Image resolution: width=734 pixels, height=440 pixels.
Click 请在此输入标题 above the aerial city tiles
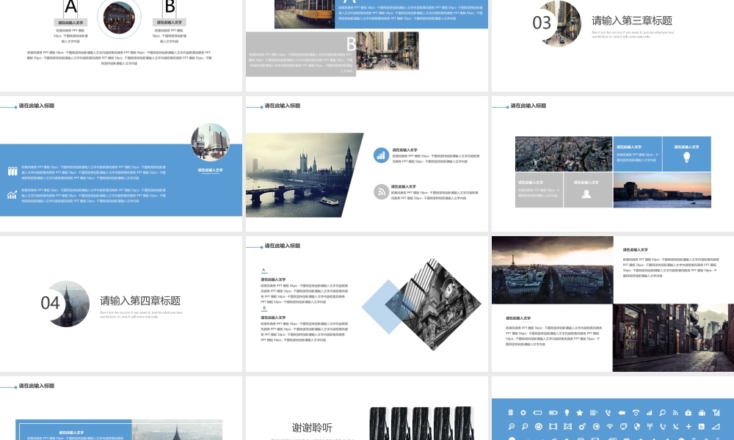(528, 106)
